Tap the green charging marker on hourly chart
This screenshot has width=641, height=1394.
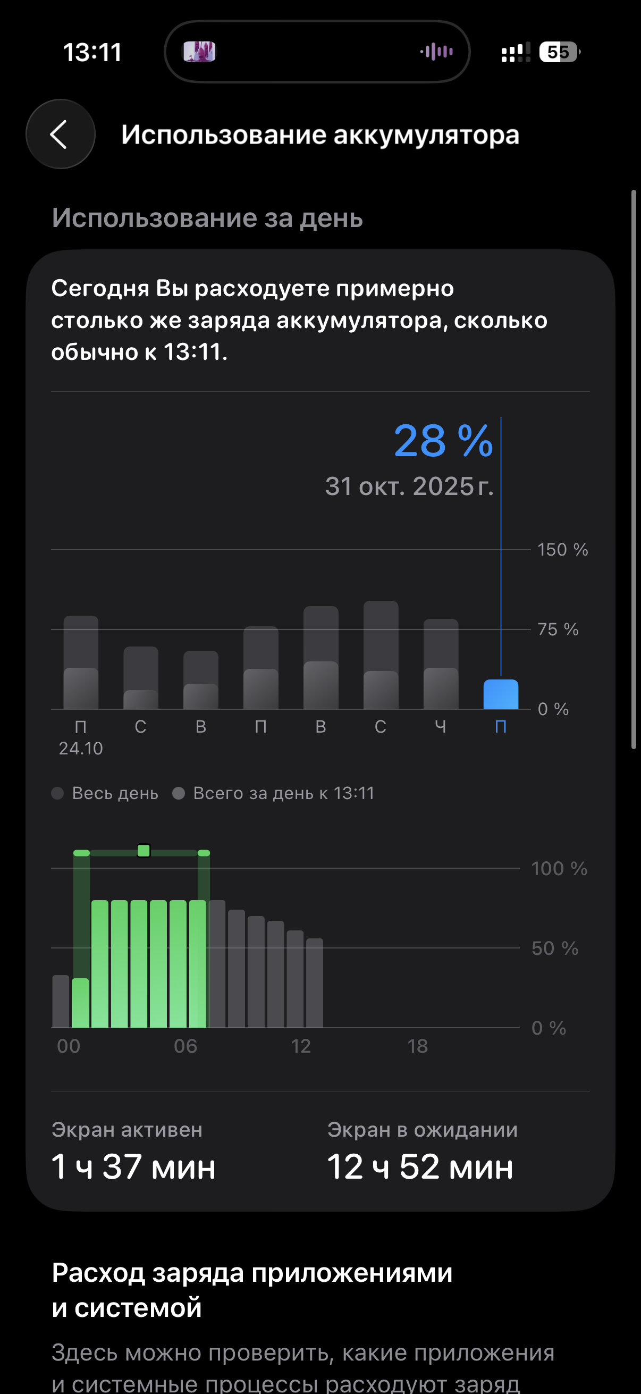(x=144, y=851)
